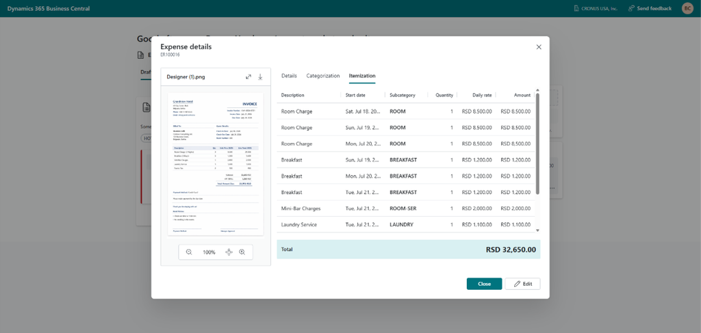The width and height of the screenshot is (701, 333).
Task: Open Send feedback link
Action: pos(650,8)
